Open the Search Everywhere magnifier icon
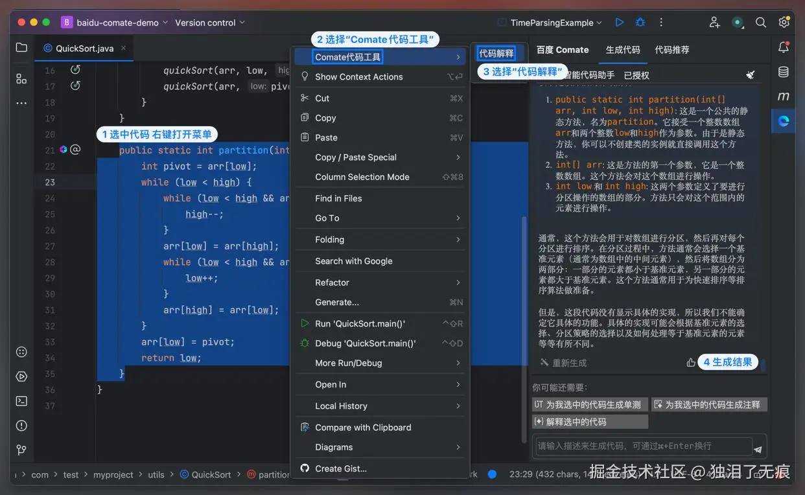Image resolution: width=805 pixels, height=495 pixels. tap(761, 22)
